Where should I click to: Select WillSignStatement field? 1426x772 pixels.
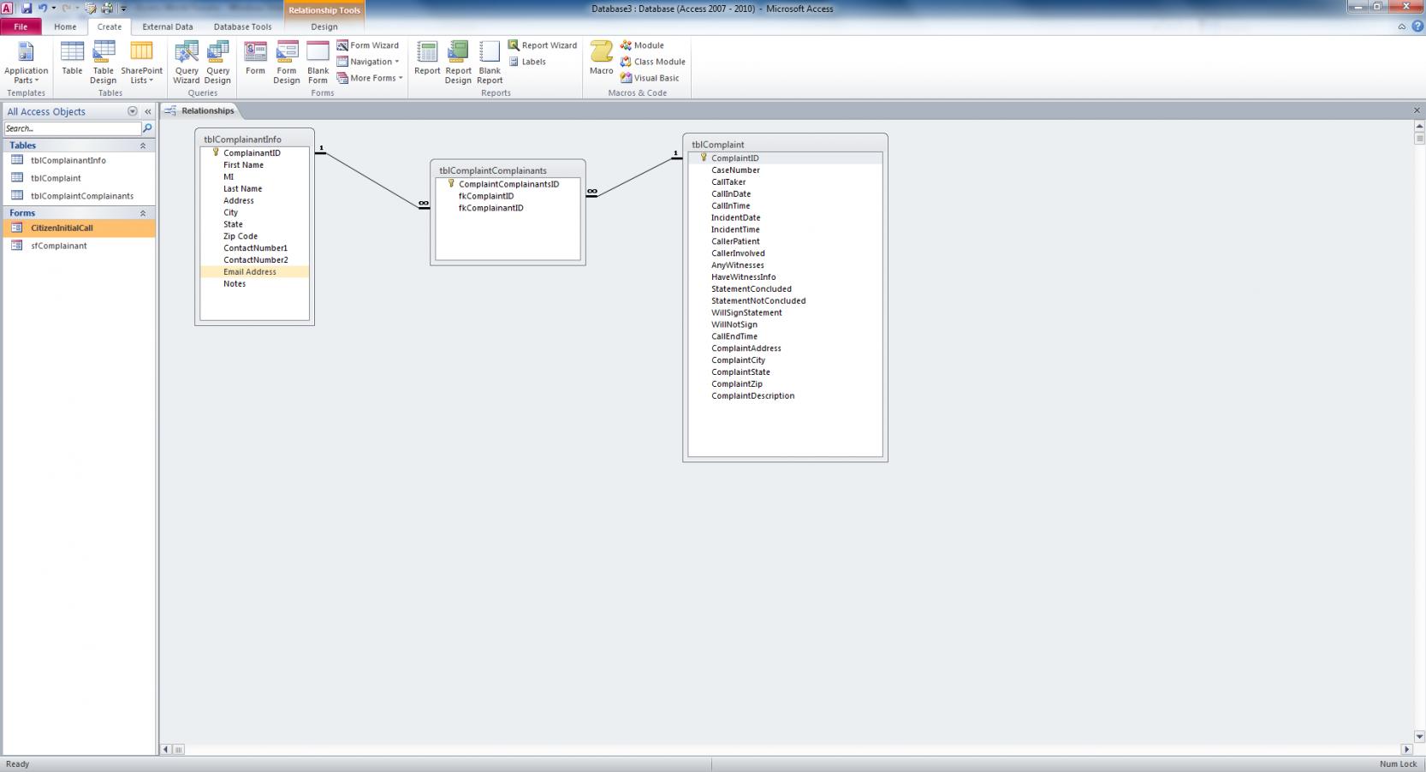785,312
